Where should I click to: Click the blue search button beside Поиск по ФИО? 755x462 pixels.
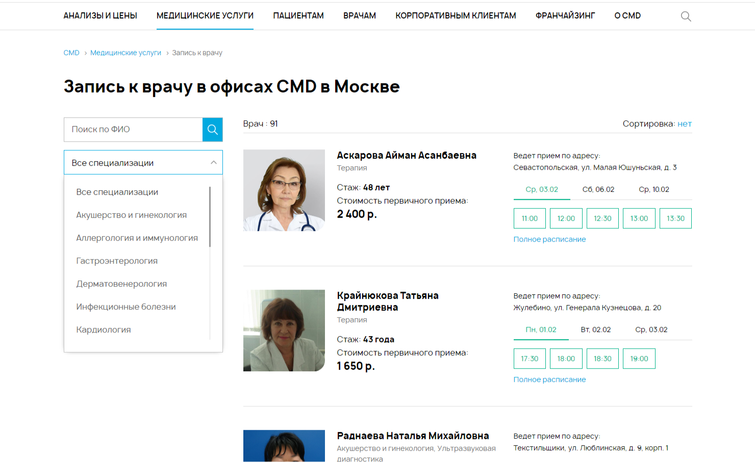click(x=213, y=130)
